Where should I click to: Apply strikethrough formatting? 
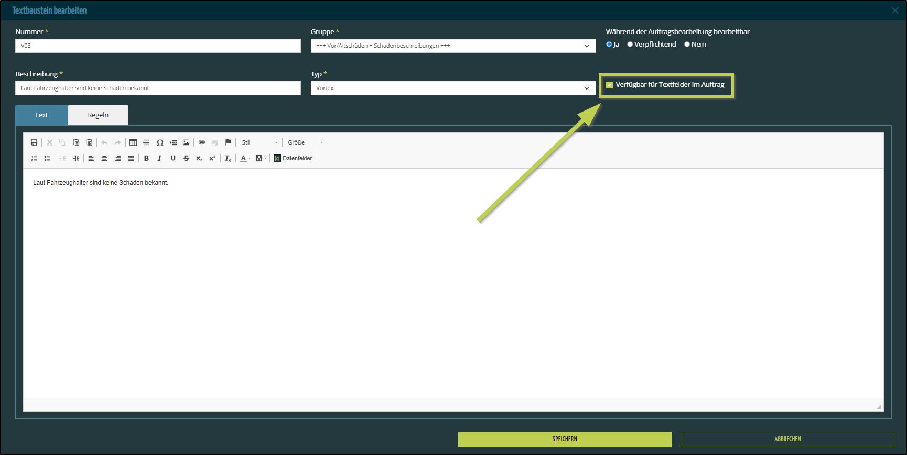186,158
